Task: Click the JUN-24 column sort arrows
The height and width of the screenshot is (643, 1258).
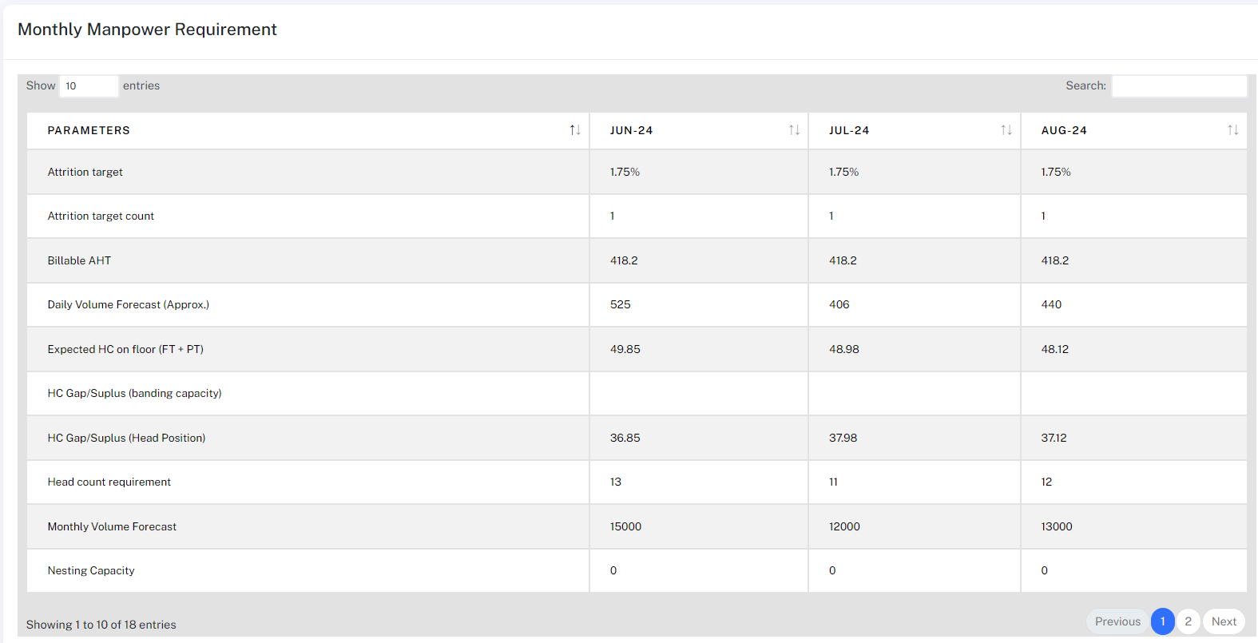Action: click(794, 130)
